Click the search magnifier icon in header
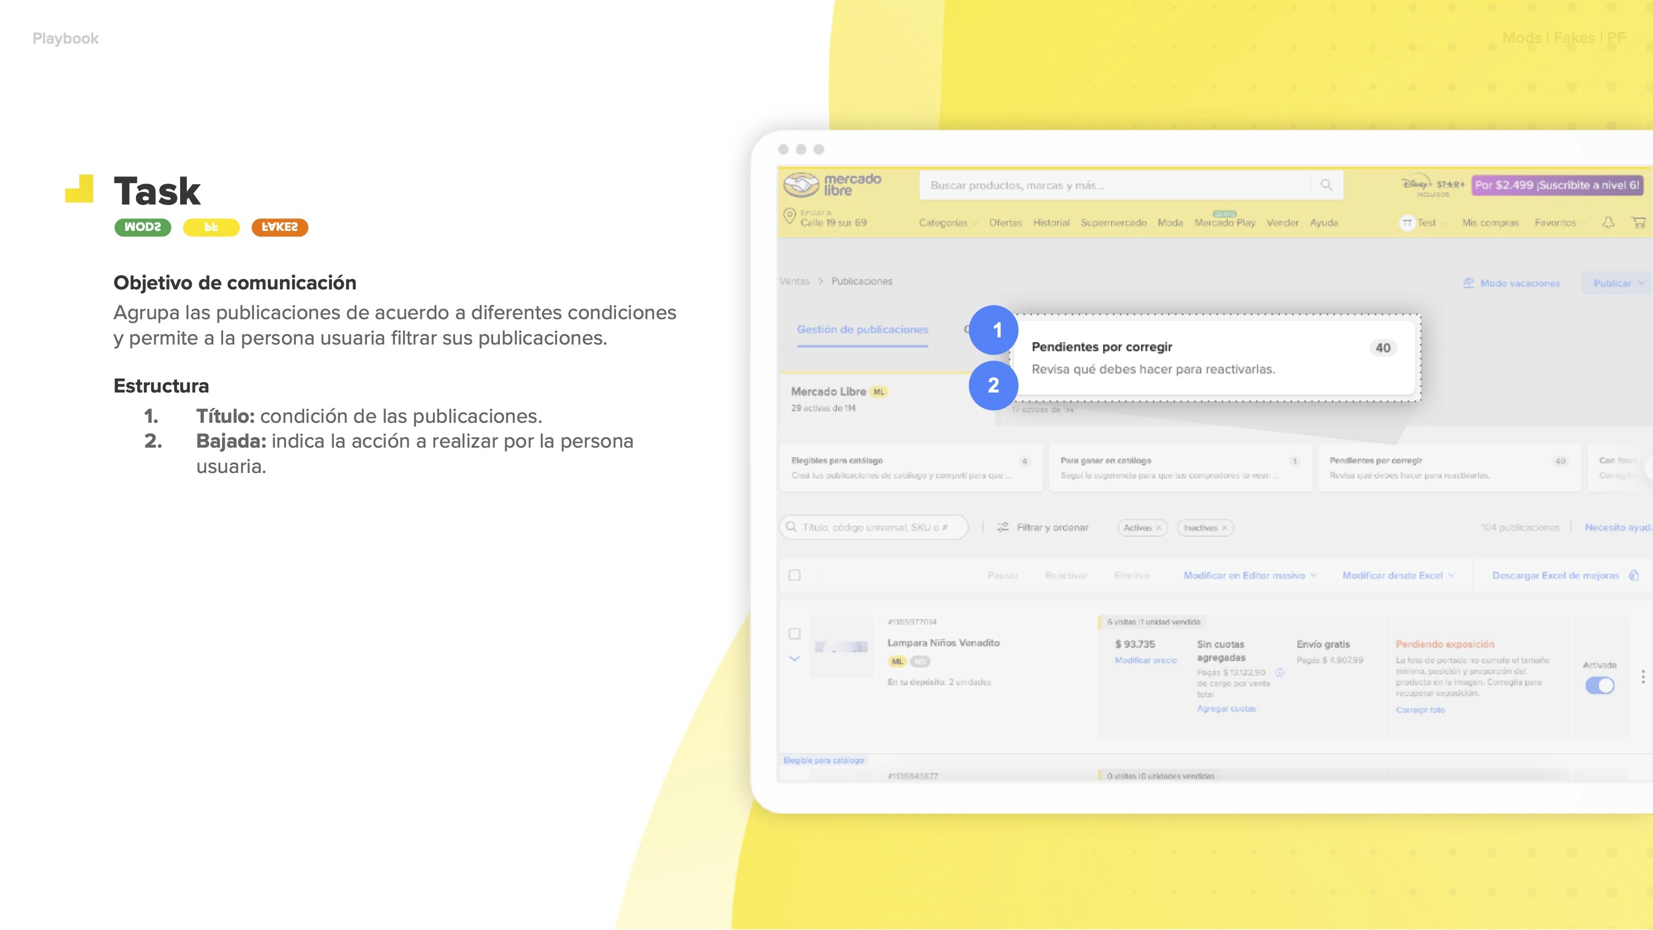 pos(1326,185)
